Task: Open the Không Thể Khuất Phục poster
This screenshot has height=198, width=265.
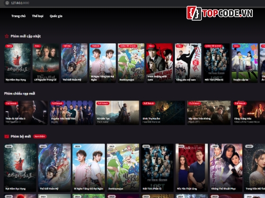Action: (x=226, y=168)
